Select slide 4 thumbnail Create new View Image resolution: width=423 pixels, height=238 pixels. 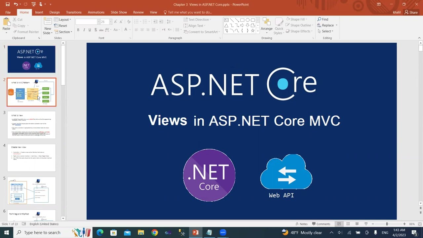click(x=32, y=158)
